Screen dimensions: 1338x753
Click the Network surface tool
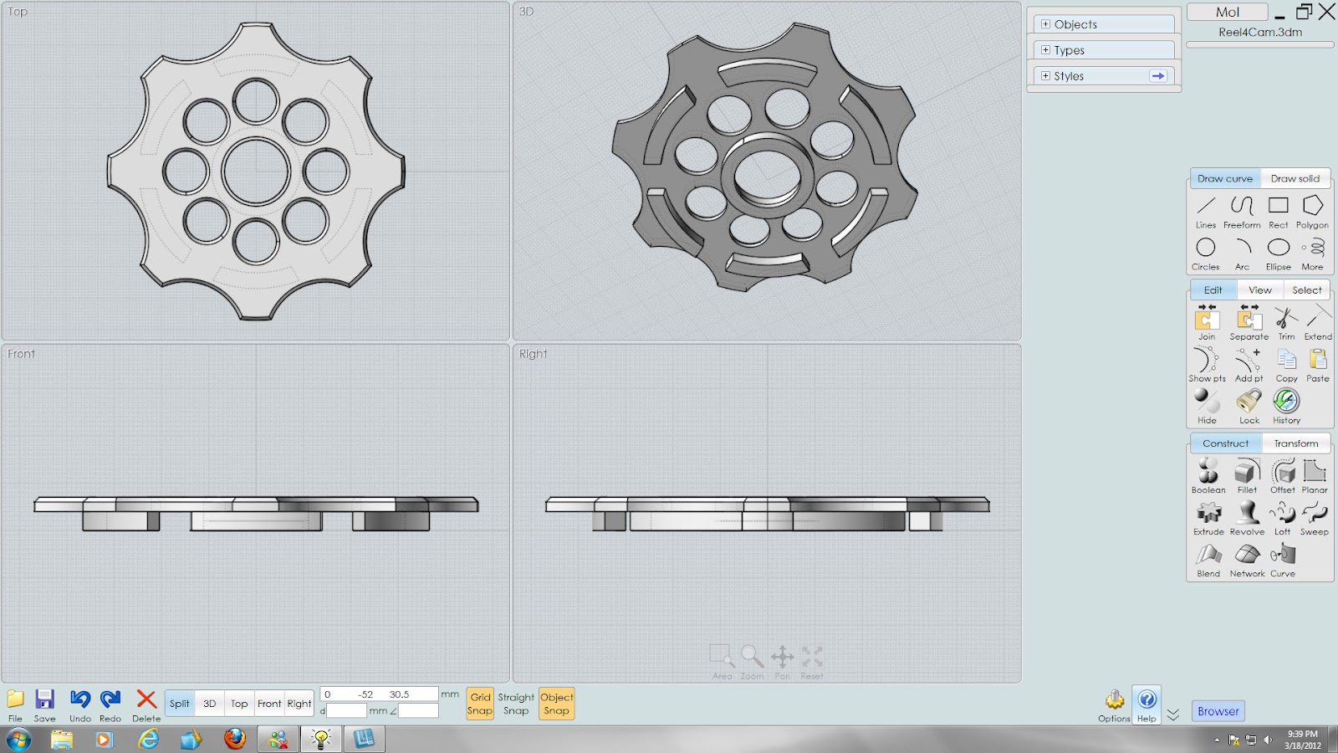point(1247,560)
